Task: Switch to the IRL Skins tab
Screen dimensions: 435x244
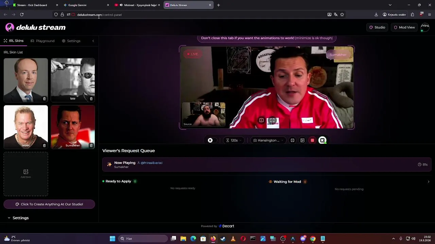Action: click(14, 41)
